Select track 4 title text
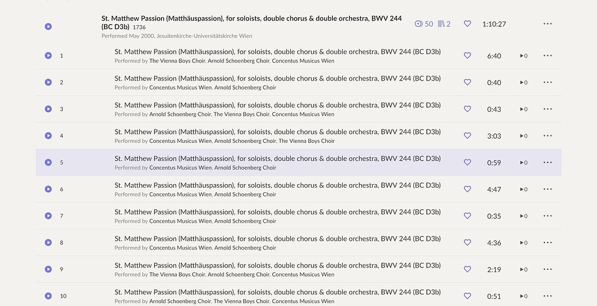Screen dimensions: 597x306 (278, 132)
